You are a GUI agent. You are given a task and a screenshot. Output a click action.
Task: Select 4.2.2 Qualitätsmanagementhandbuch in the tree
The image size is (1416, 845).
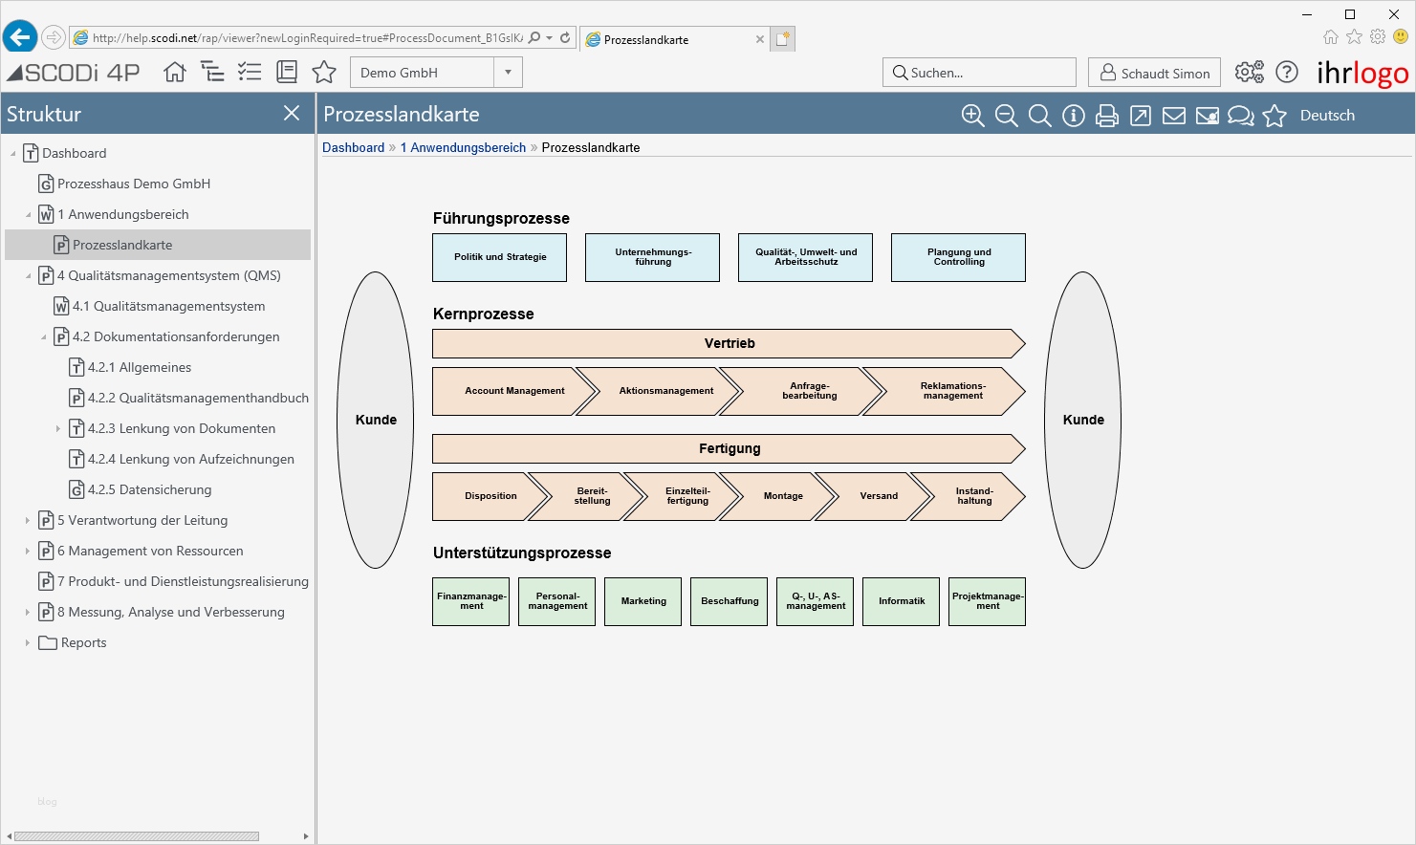tap(198, 398)
